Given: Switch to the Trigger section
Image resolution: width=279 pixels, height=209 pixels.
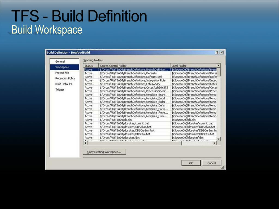Looking at the screenshot, I should 60,90.
